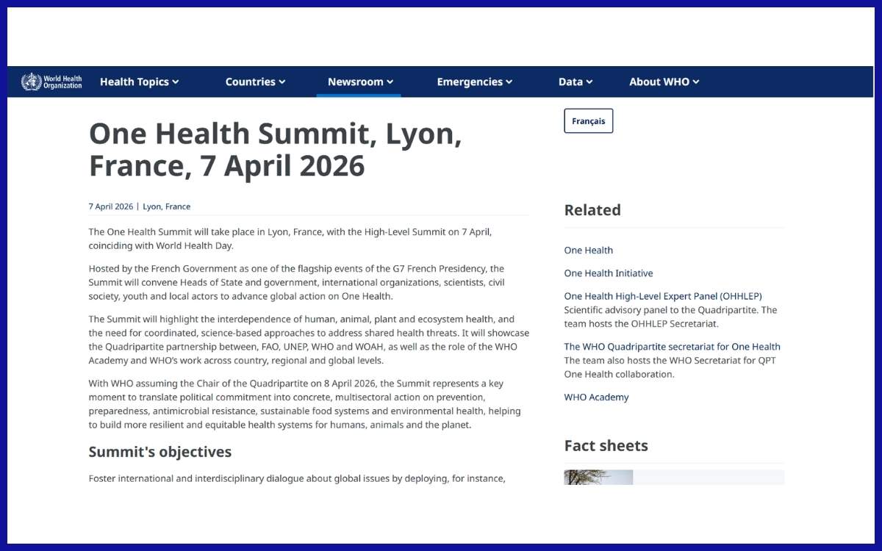Select the About WHO menu item
The width and height of the screenshot is (882, 551).
click(x=659, y=82)
